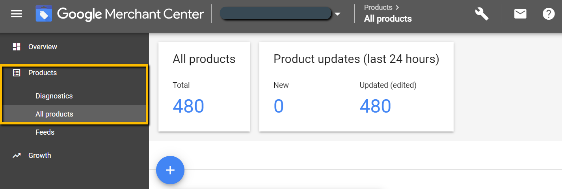Click the Overview dashboard icon
Viewport: 562px width, 189px height.
tap(17, 47)
